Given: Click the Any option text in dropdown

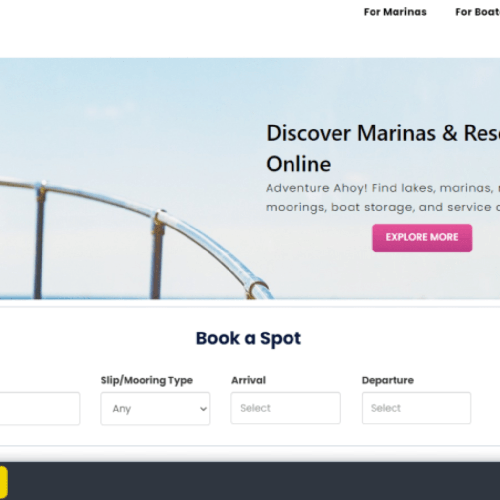Looking at the screenshot, I should tap(122, 409).
